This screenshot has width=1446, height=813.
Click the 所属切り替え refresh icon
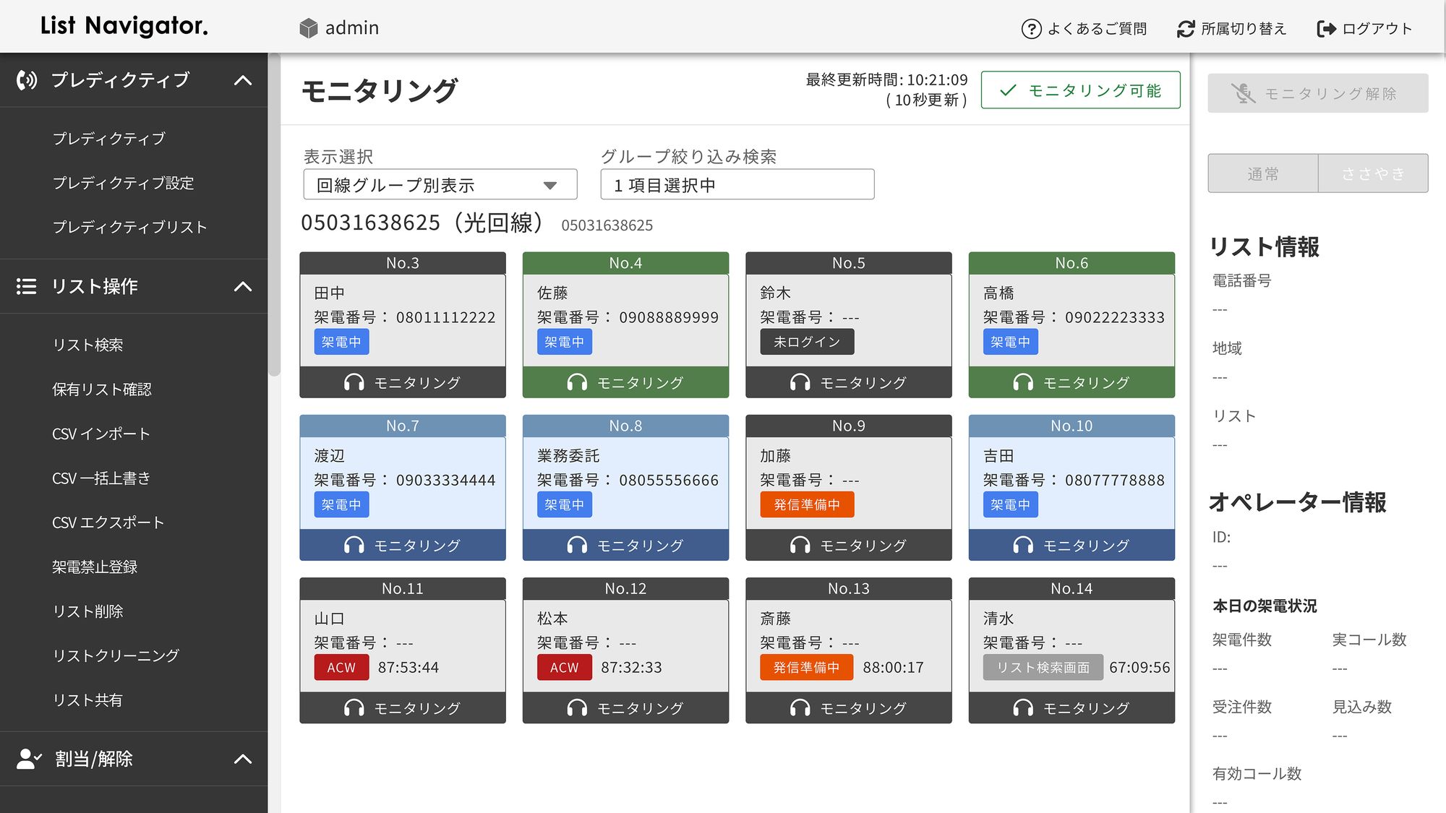pyautogui.click(x=1186, y=29)
